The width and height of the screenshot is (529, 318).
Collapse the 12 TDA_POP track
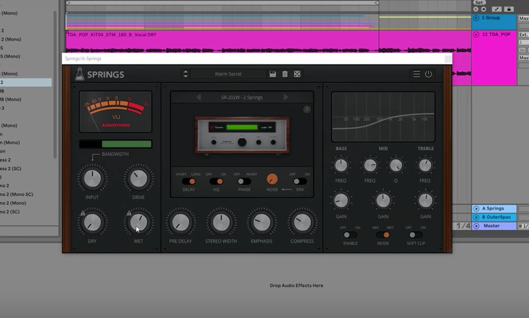(x=476, y=35)
